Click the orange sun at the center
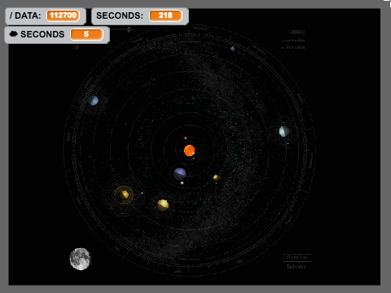The width and height of the screenshot is (391, 293). pyautogui.click(x=189, y=151)
